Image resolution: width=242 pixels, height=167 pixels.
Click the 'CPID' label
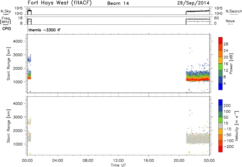tap(7, 29)
